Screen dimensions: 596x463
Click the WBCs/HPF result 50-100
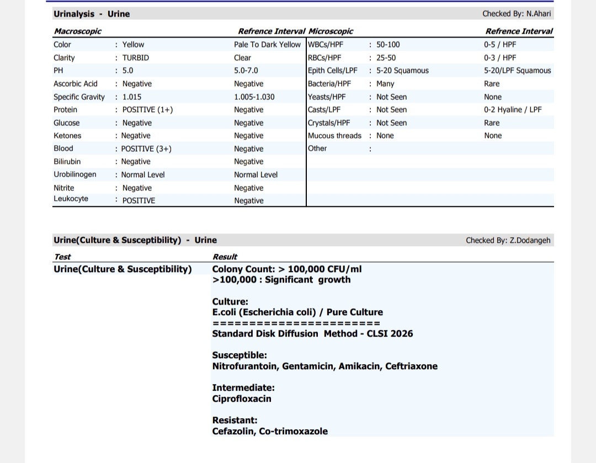pyautogui.click(x=388, y=45)
